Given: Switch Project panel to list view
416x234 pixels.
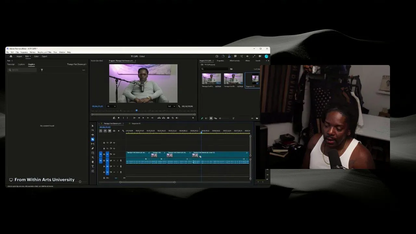Looking at the screenshot, I should point(206,118).
